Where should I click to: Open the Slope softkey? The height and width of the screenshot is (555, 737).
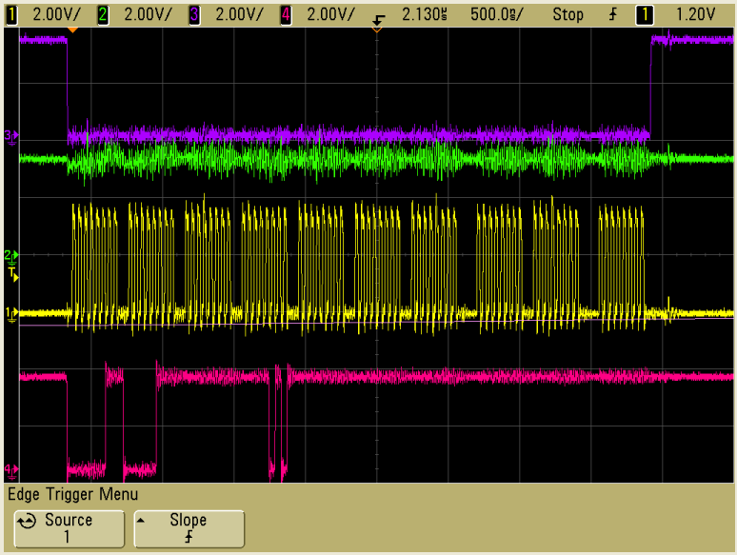(x=189, y=528)
